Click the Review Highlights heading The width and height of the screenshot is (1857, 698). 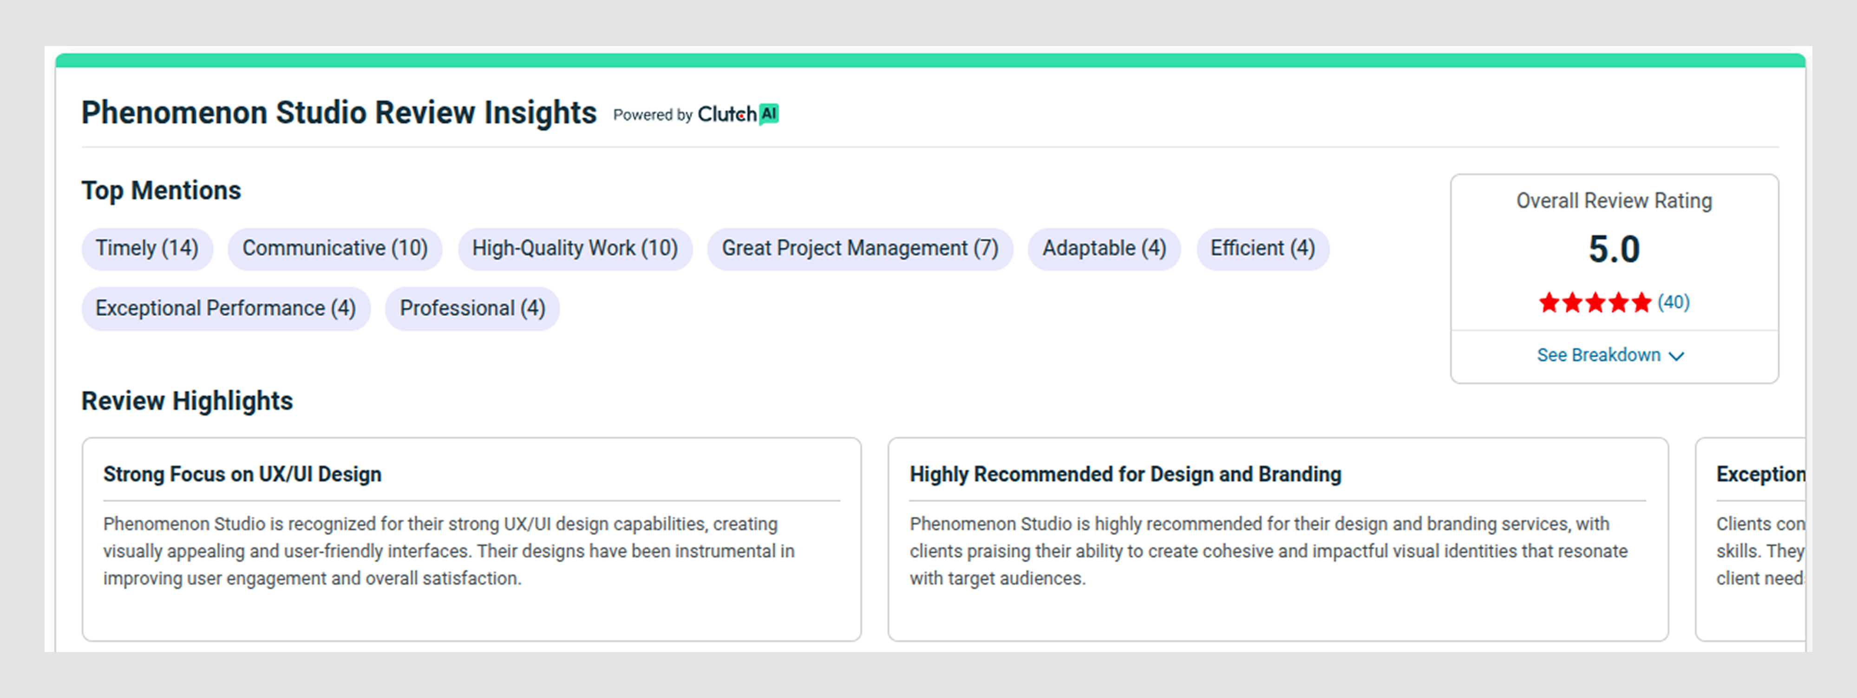point(187,401)
